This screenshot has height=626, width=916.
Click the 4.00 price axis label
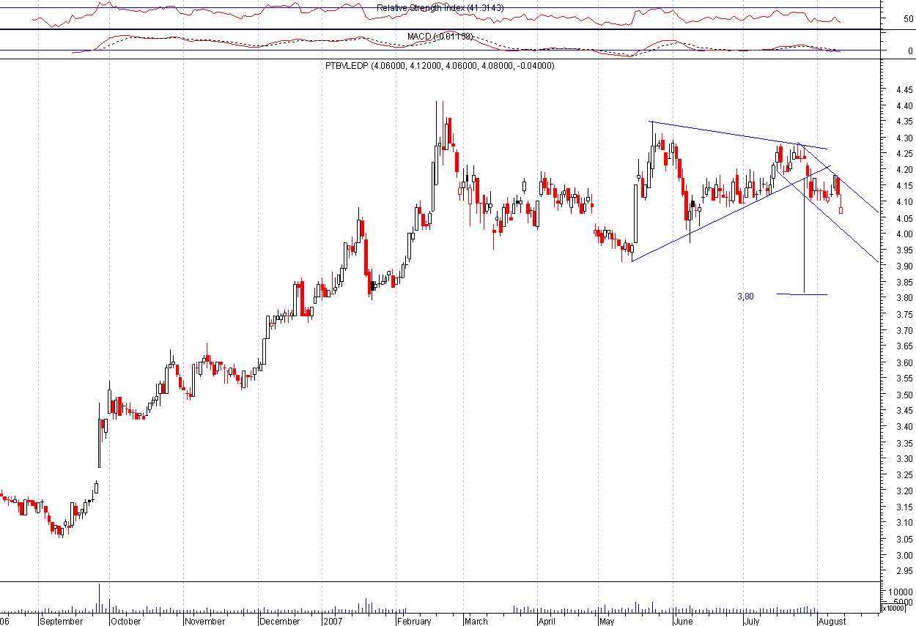click(x=904, y=234)
